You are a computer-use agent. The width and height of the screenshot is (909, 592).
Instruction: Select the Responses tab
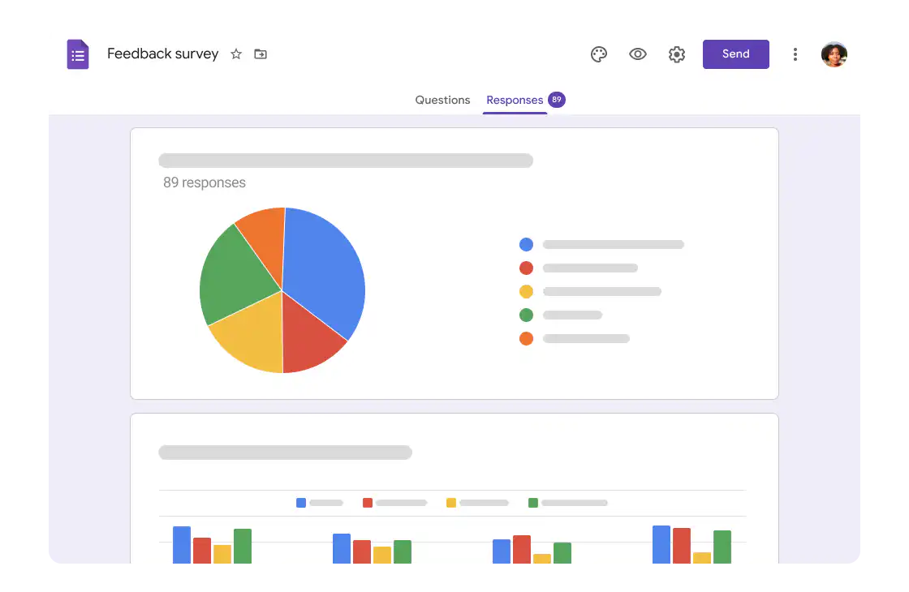pyautogui.click(x=515, y=100)
